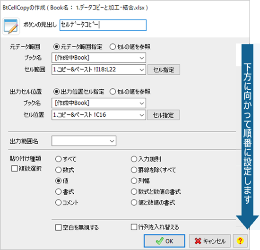Click セル指定 button beside セル範囲

(164, 69)
